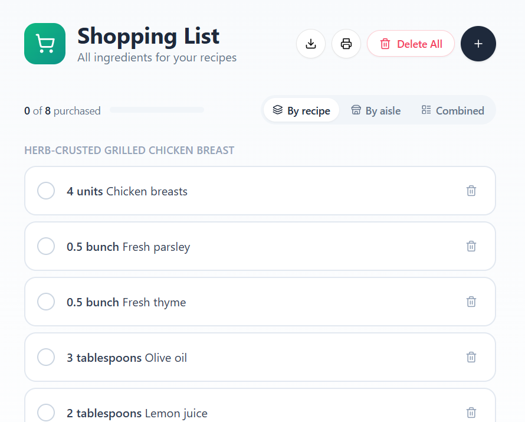Switch to the By aisle view
The image size is (525, 422).
point(376,110)
